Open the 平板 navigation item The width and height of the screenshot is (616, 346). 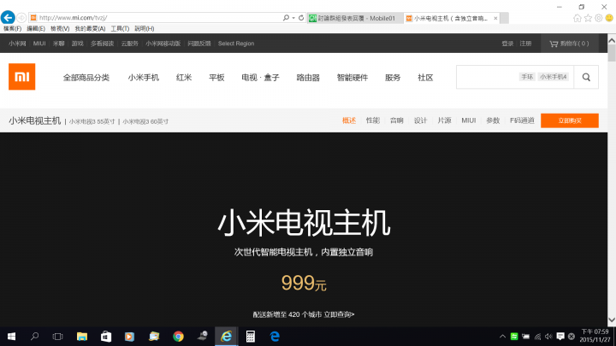click(x=216, y=78)
